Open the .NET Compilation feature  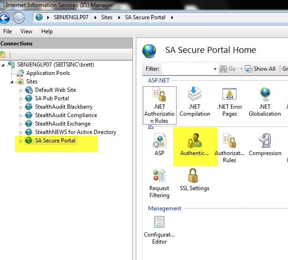pyautogui.click(x=195, y=102)
